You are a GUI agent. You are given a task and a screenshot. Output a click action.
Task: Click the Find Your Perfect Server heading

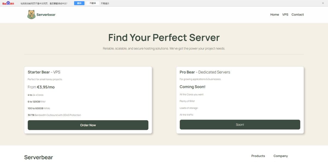click(x=164, y=37)
